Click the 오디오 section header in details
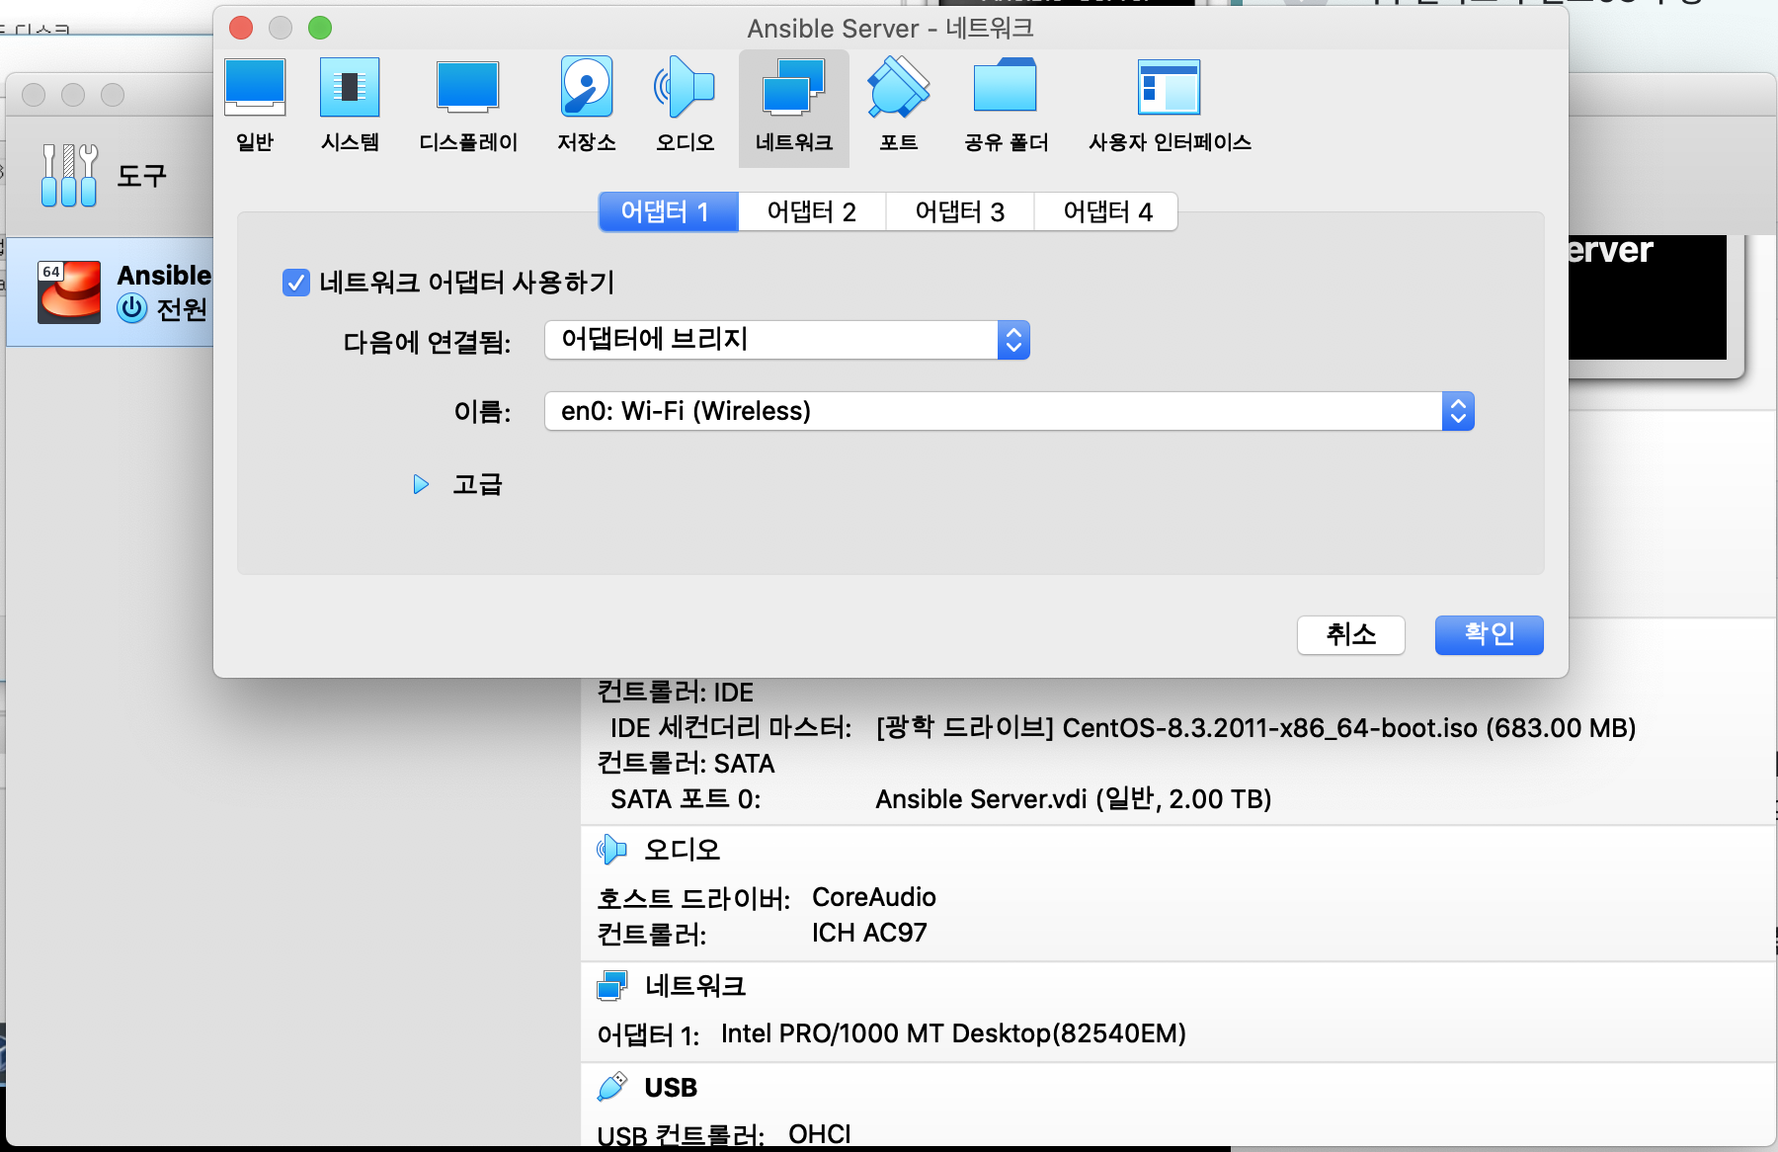Image resolution: width=1778 pixels, height=1152 pixels. tap(683, 850)
